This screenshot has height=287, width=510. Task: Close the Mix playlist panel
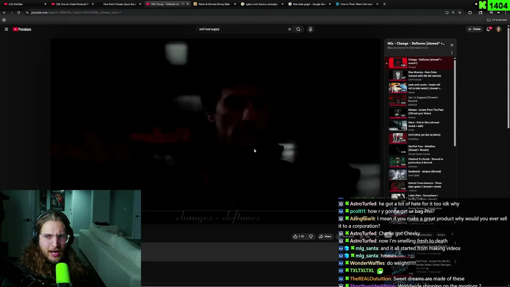pos(452,45)
